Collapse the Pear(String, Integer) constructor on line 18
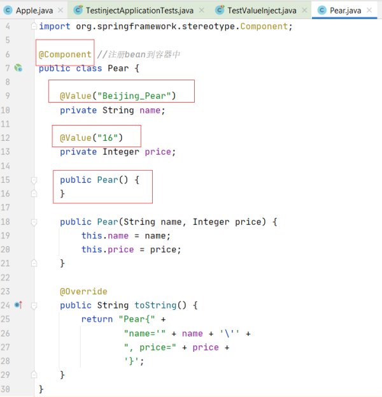The width and height of the screenshot is (382, 397). point(34,222)
